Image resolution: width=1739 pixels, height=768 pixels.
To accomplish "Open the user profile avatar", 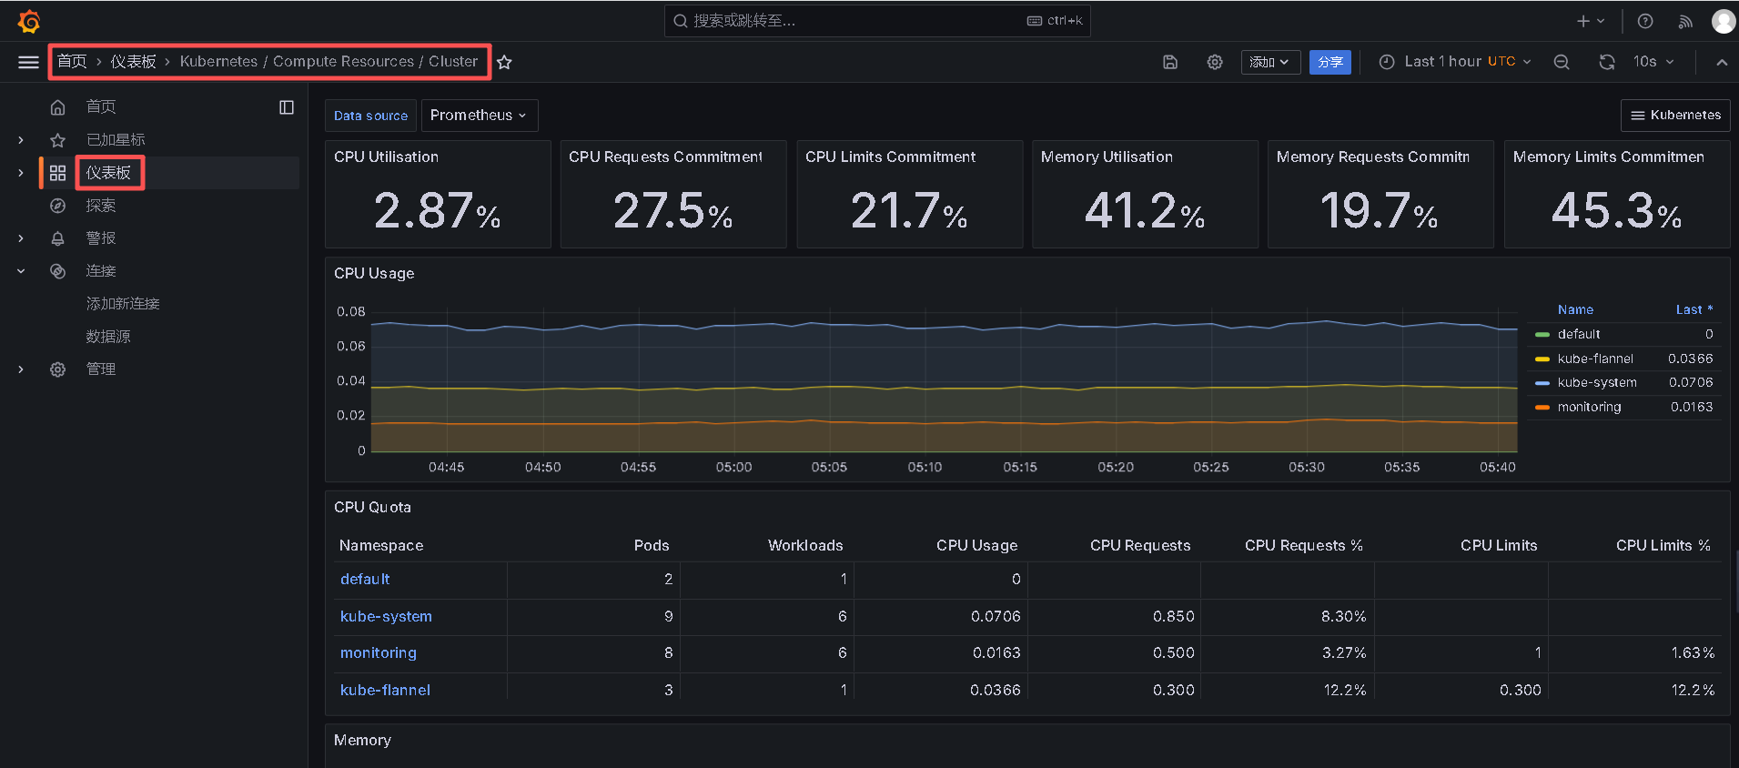I will [1724, 21].
